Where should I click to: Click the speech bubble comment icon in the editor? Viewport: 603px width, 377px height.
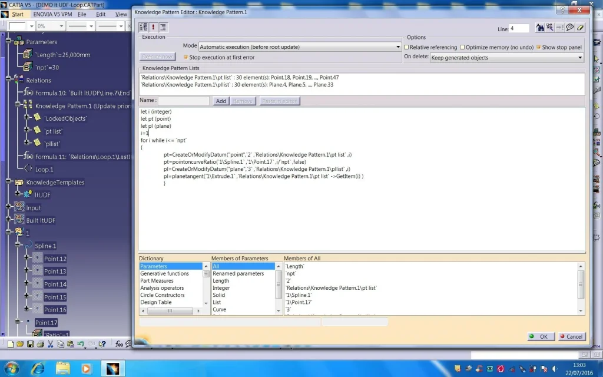(570, 27)
